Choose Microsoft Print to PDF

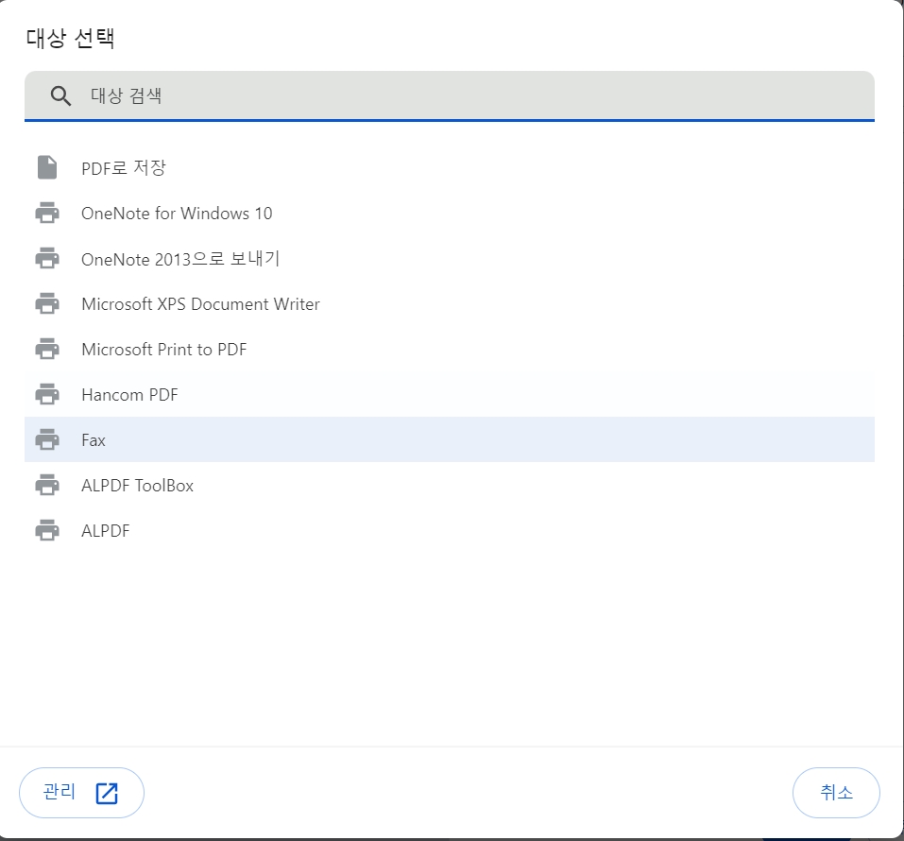click(449, 350)
